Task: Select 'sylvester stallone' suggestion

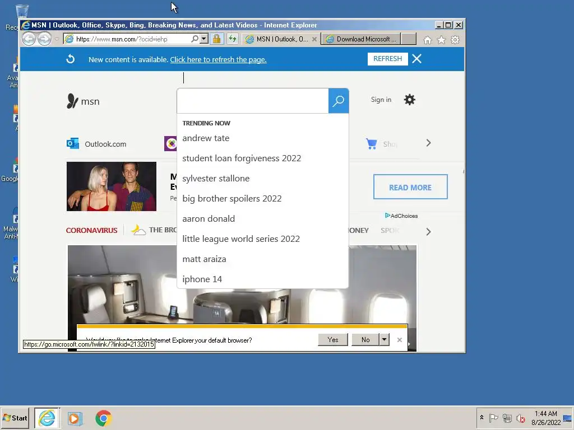Action: (262, 179)
